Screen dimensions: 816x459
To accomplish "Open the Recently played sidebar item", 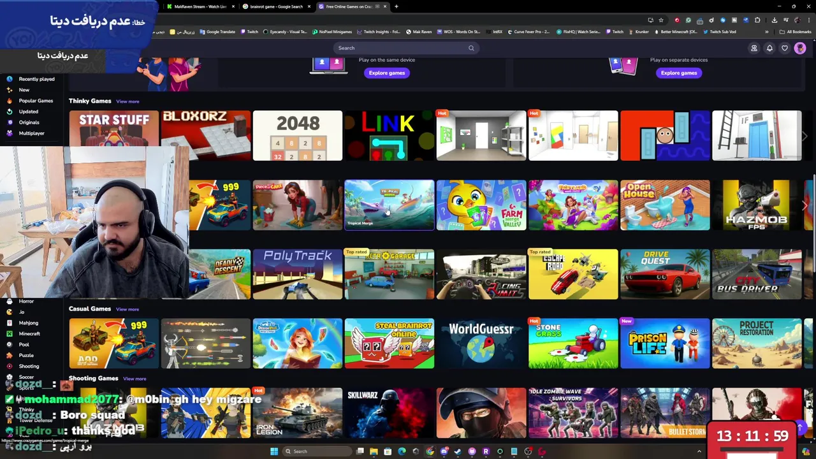I will point(31,79).
